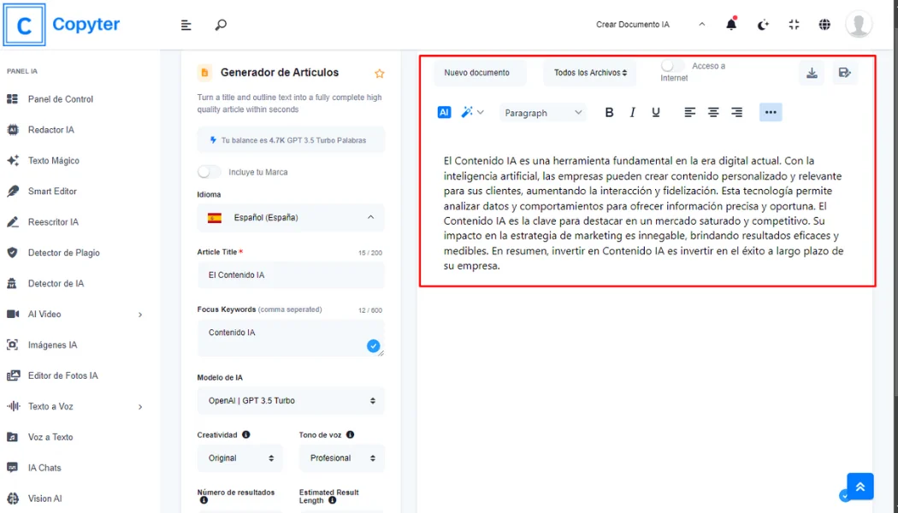Open language selector globe icon

click(x=824, y=24)
